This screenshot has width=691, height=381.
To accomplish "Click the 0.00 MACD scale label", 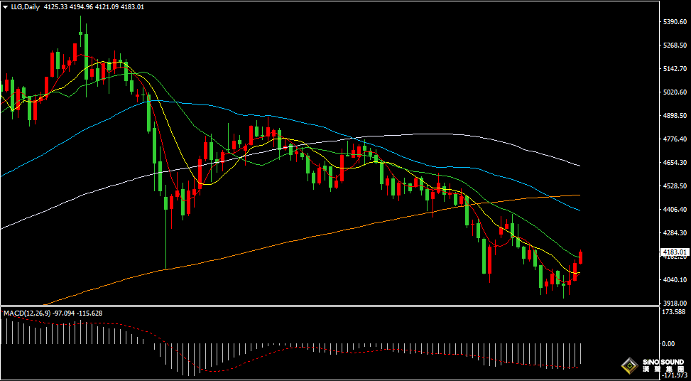I will [x=669, y=343].
